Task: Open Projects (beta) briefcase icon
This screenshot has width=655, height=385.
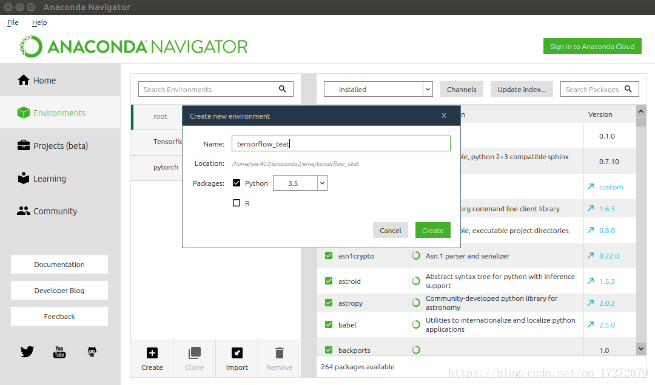Action: (x=24, y=145)
